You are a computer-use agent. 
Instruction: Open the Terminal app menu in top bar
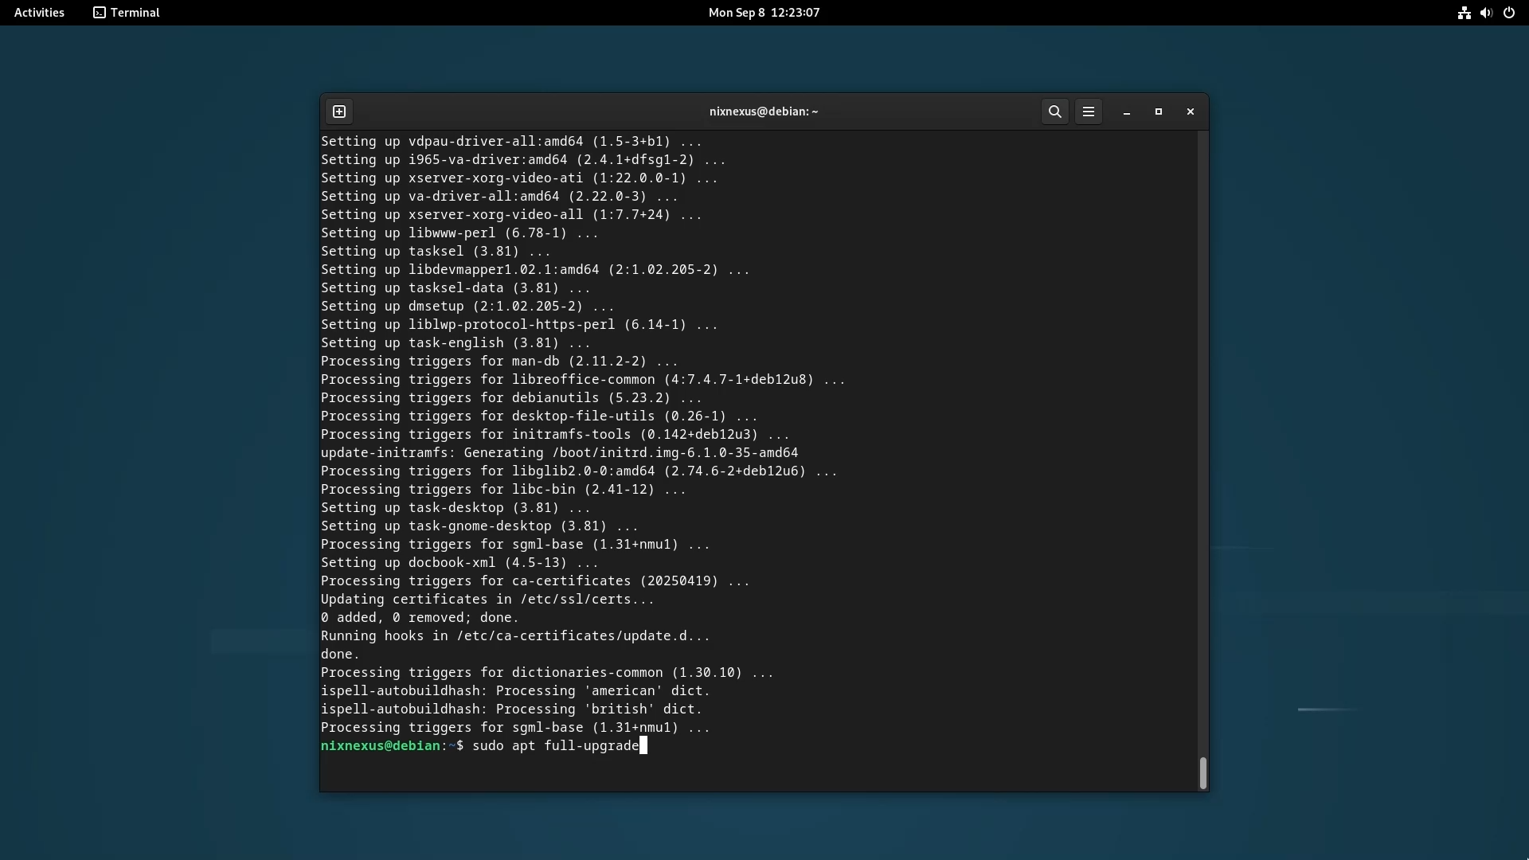127,13
